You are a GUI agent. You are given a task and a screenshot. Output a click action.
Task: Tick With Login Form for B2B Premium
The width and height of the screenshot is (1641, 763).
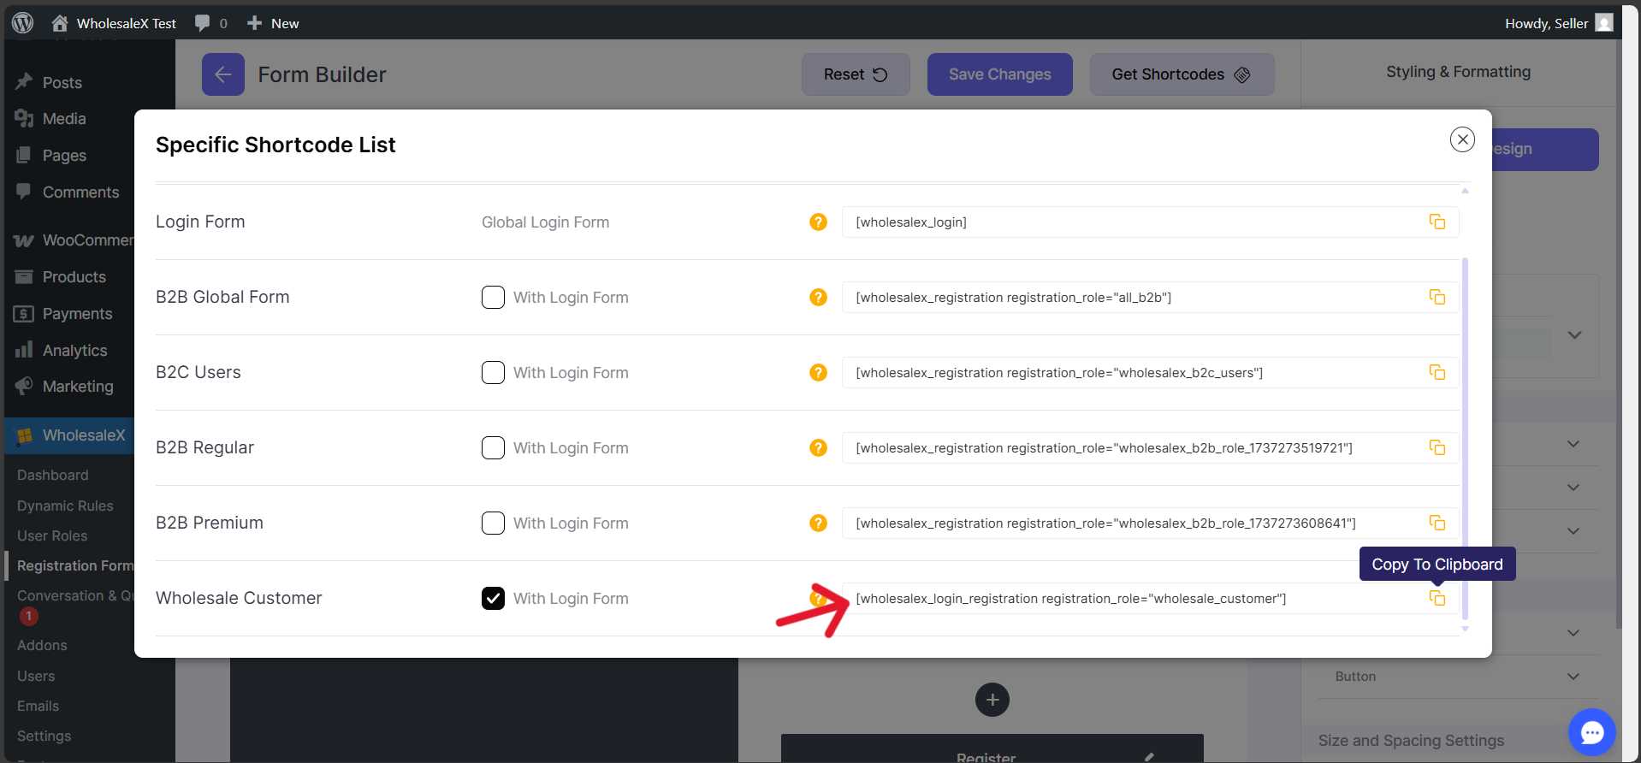[x=493, y=523]
